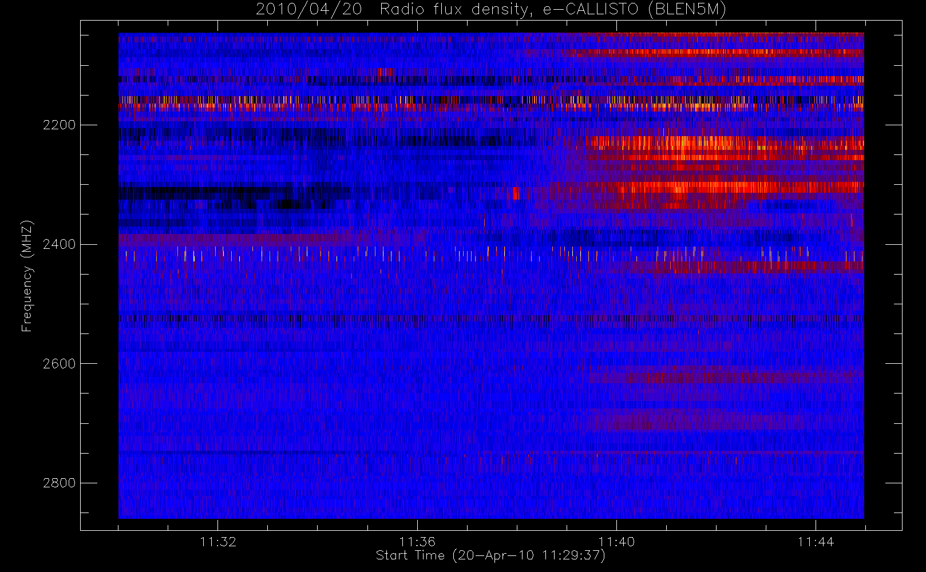Click the 11:36 time tick label
This screenshot has width=926, height=572.
(x=417, y=542)
